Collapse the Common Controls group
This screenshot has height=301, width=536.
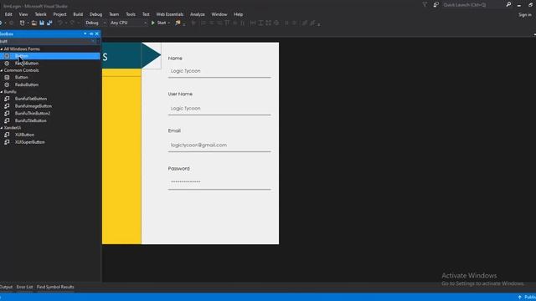[2, 70]
